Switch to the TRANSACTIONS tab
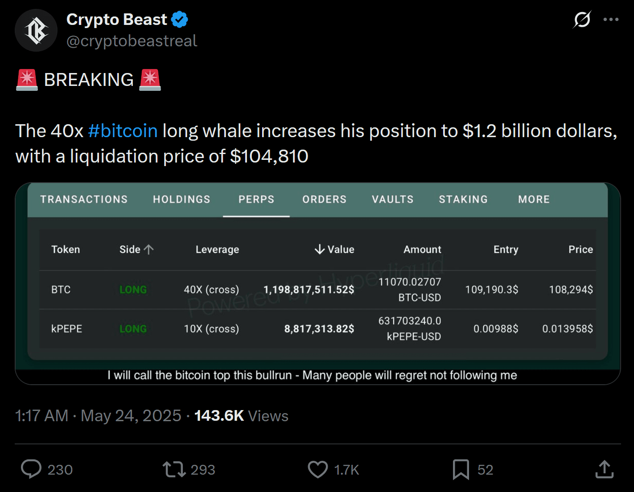Viewport: 634px width, 492px height. [84, 199]
